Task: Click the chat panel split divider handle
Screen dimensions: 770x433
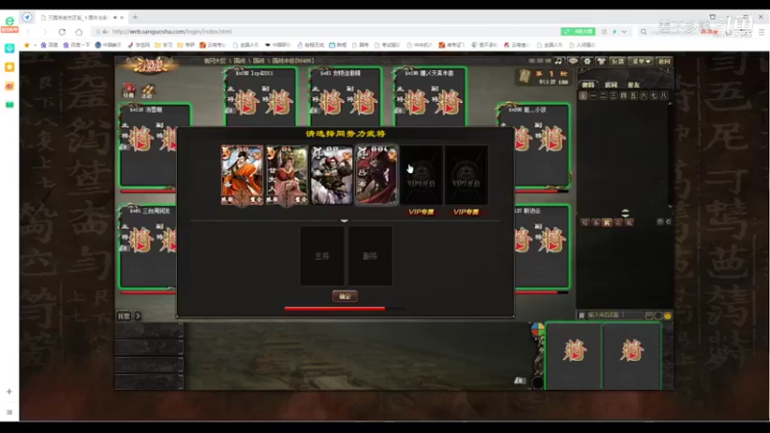Action: pyautogui.click(x=625, y=213)
